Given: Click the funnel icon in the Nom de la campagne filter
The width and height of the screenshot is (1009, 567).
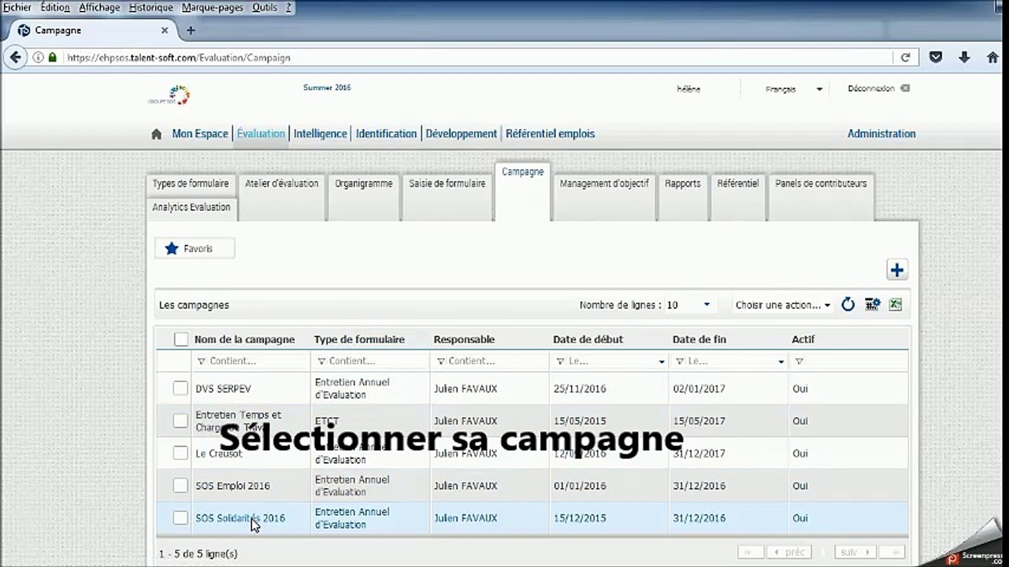Looking at the screenshot, I should tap(201, 361).
